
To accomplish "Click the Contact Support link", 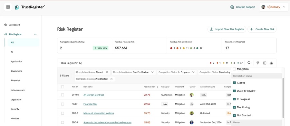I will point(246,7).
